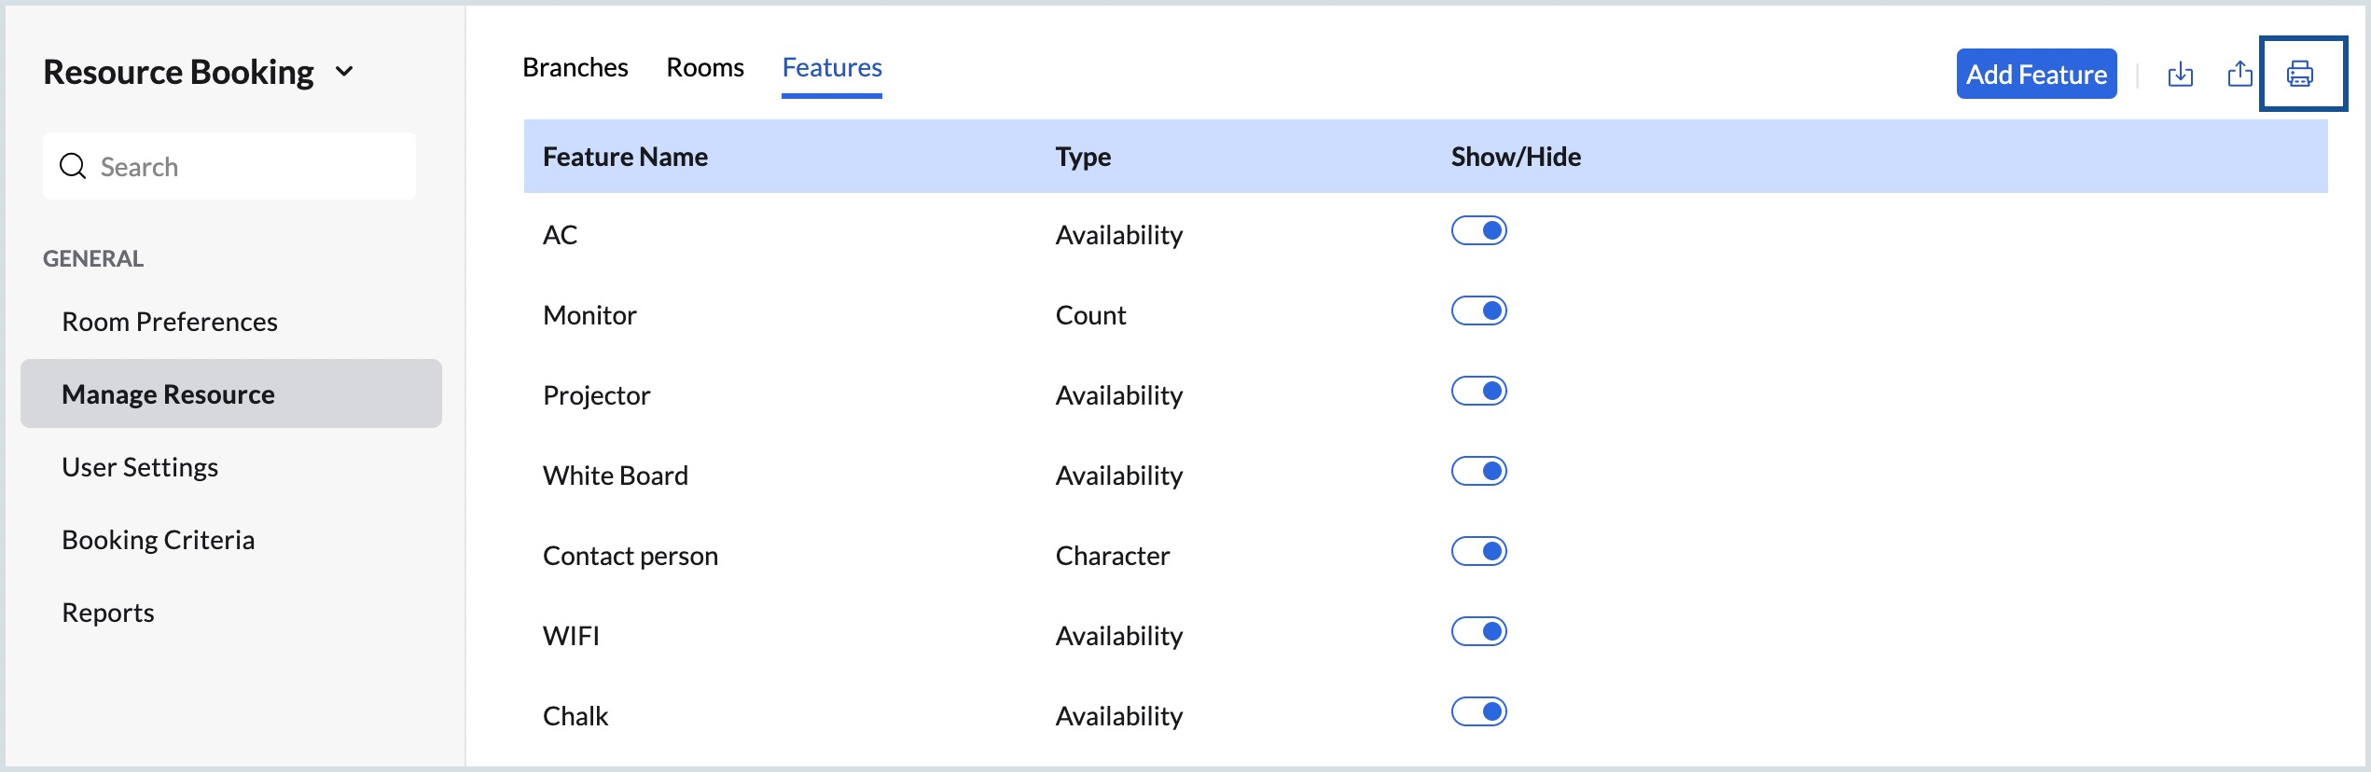
Task: Go to User Settings
Action: [x=140, y=467]
